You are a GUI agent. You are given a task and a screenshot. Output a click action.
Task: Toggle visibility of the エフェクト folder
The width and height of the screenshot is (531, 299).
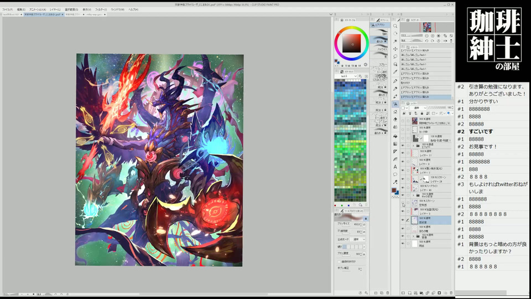403,146
